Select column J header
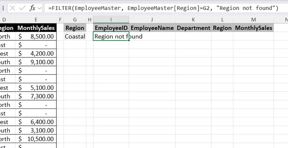Screen dimensions: 288x148 pos(152,20)
